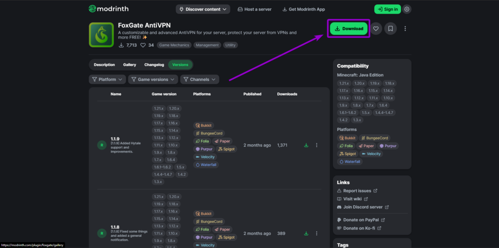Viewport: 499px width, 248px height.
Task: Select the Utility category tag
Action: coord(230,45)
